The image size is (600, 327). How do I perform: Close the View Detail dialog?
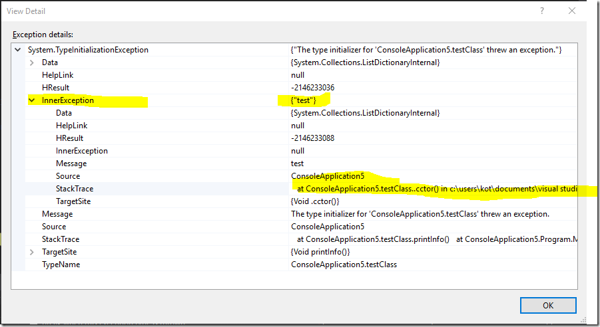pyautogui.click(x=571, y=11)
